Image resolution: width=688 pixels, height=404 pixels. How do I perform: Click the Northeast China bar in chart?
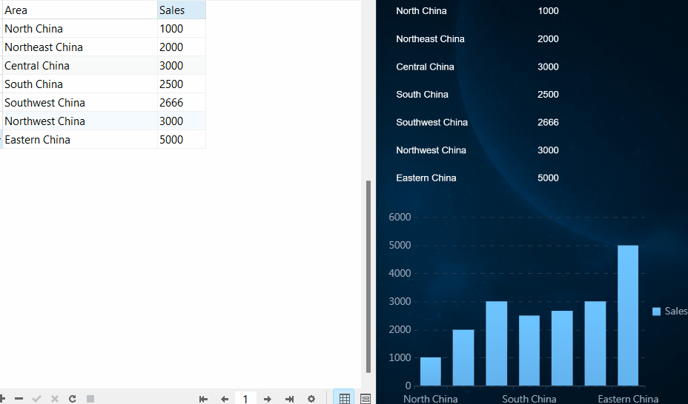(463, 357)
